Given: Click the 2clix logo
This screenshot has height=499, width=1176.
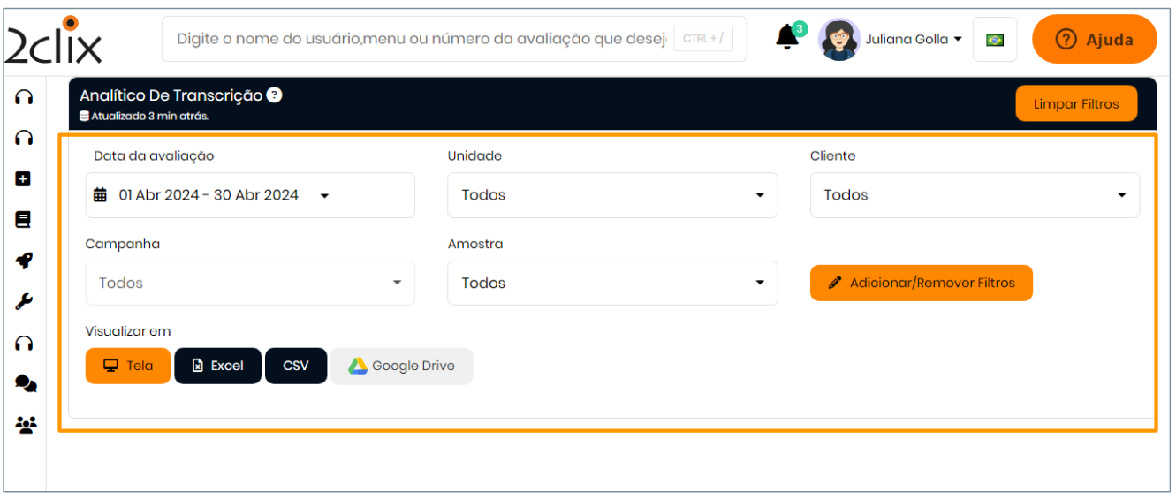Looking at the screenshot, I should [x=55, y=41].
